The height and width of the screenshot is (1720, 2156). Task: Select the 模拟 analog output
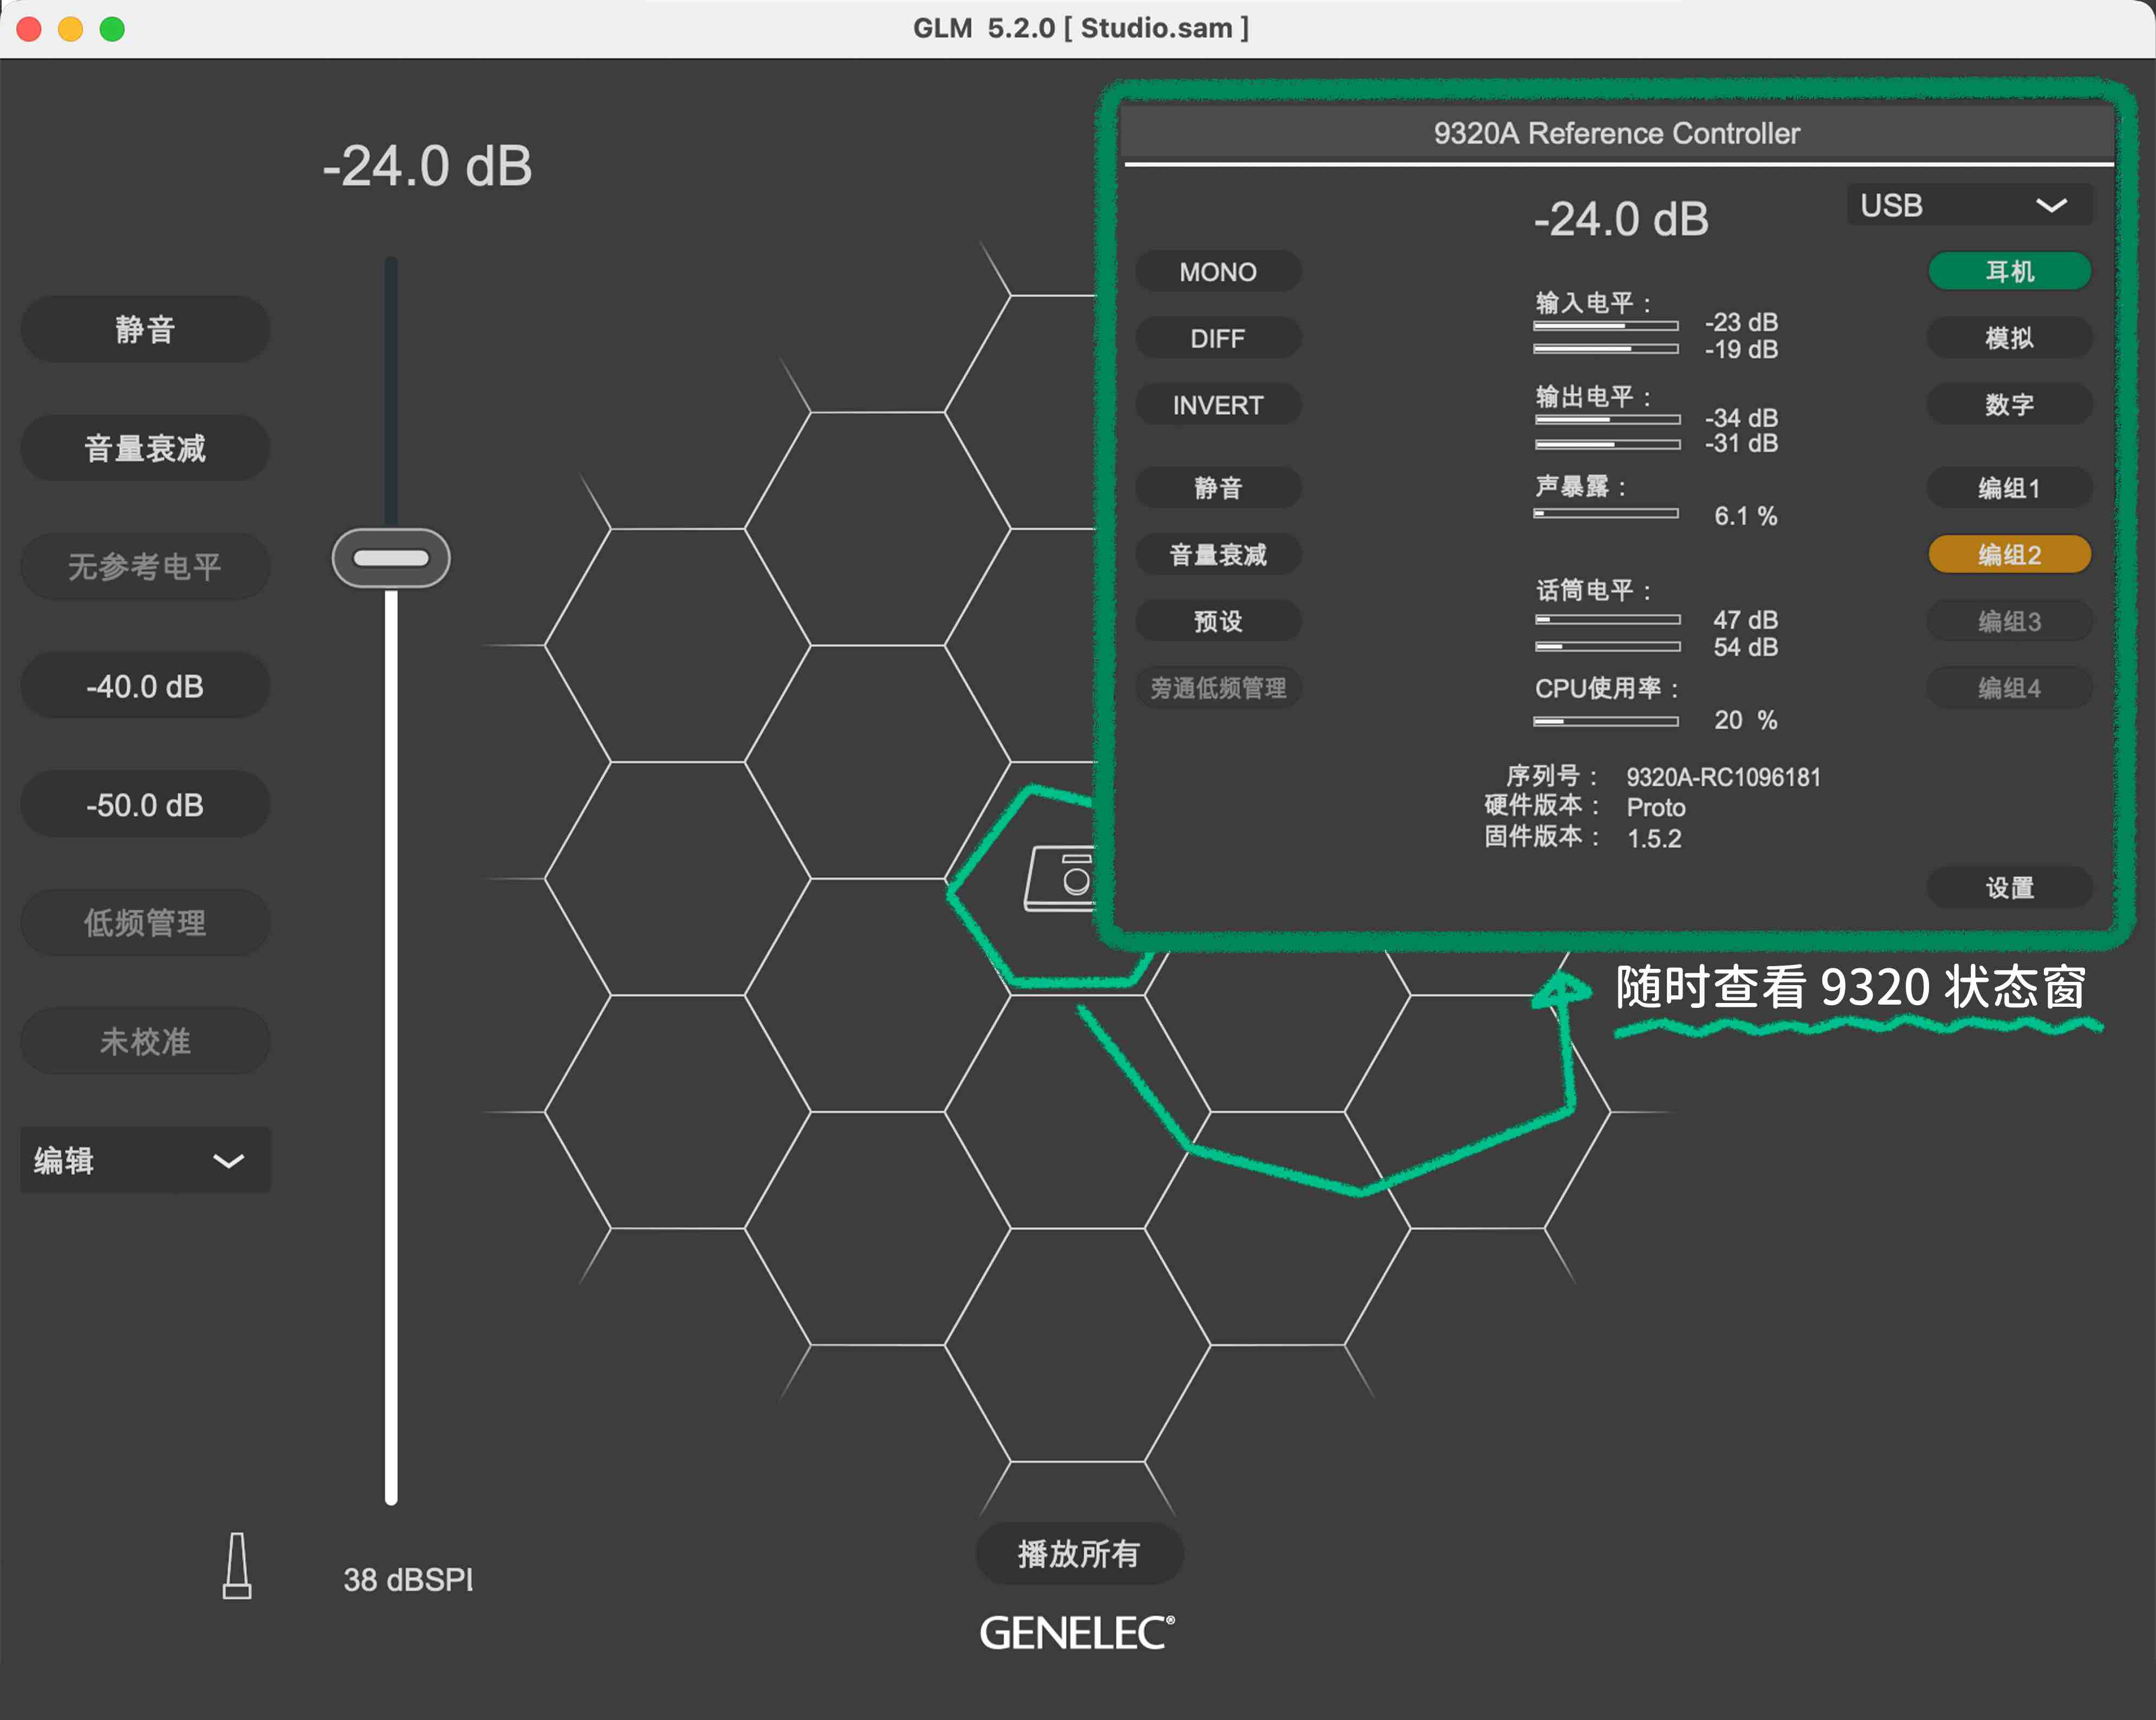[2009, 338]
